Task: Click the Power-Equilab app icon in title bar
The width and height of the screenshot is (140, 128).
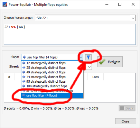Action: tap(5, 4)
